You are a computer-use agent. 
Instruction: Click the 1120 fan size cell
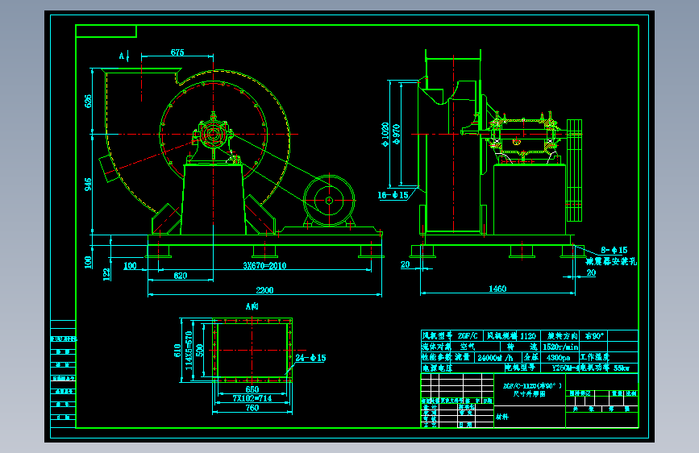(528, 336)
